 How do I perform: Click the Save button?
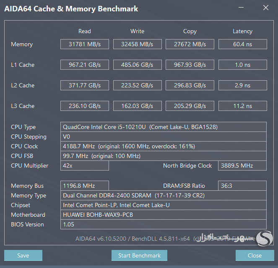[23, 255]
